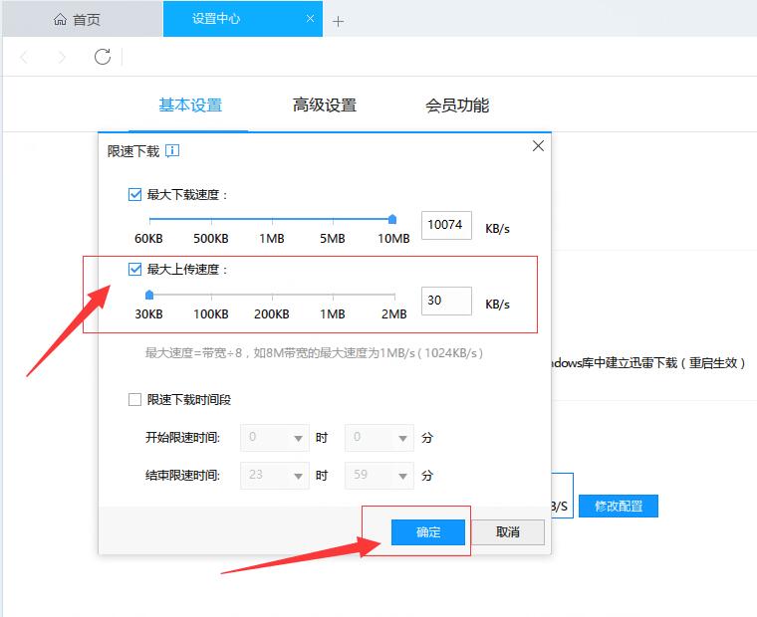Click the refresh page icon

(102, 57)
